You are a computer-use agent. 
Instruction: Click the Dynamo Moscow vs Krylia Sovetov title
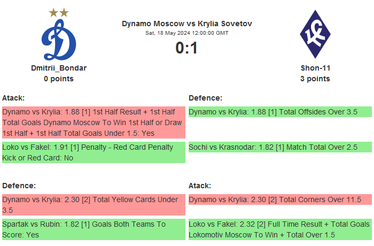[187, 24]
